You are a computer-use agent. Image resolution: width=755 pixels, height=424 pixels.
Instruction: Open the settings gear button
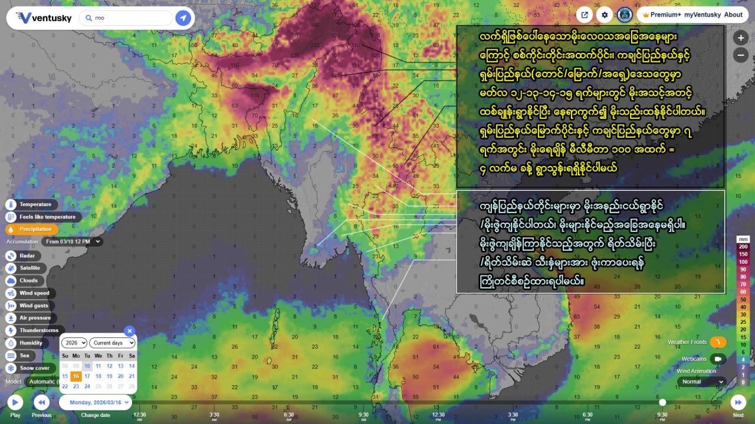[605, 15]
